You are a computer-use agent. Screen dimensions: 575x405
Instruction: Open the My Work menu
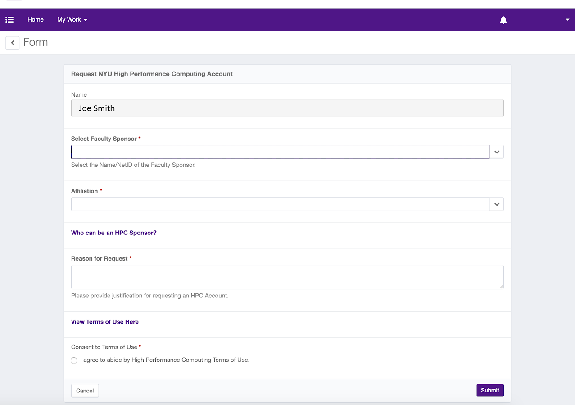pyautogui.click(x=72, y=20)
